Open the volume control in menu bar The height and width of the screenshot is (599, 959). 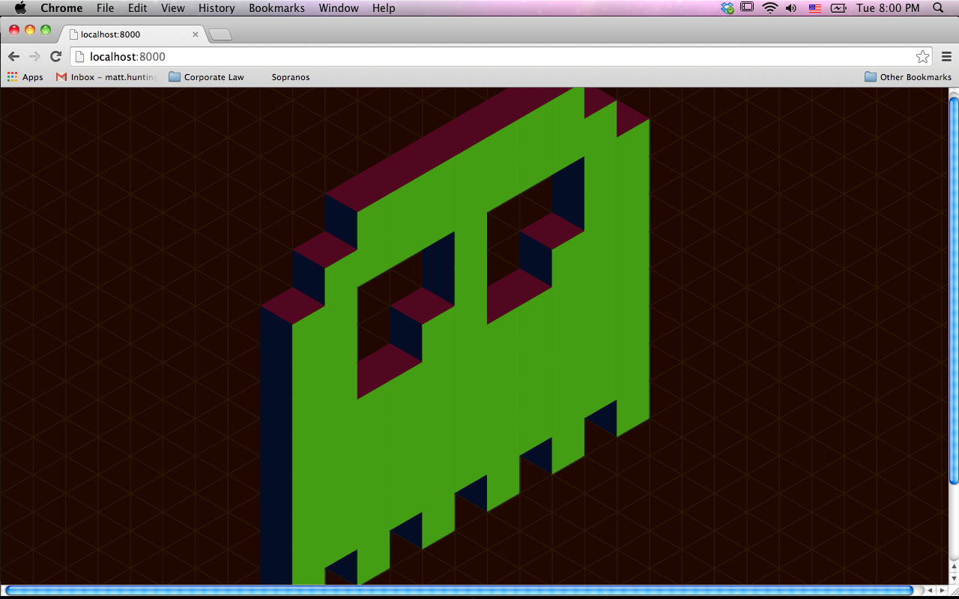[791, 8]
